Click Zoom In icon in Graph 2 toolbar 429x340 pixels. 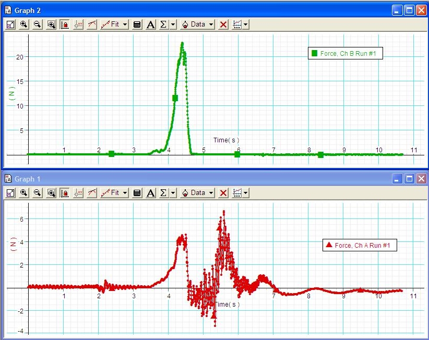tap(24, 25)
